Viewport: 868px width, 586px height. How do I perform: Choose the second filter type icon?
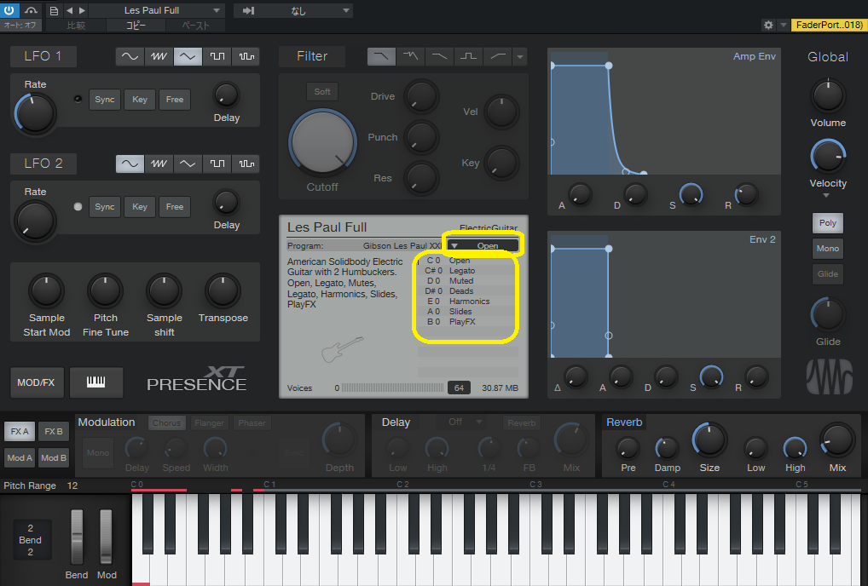coord(411,56)
